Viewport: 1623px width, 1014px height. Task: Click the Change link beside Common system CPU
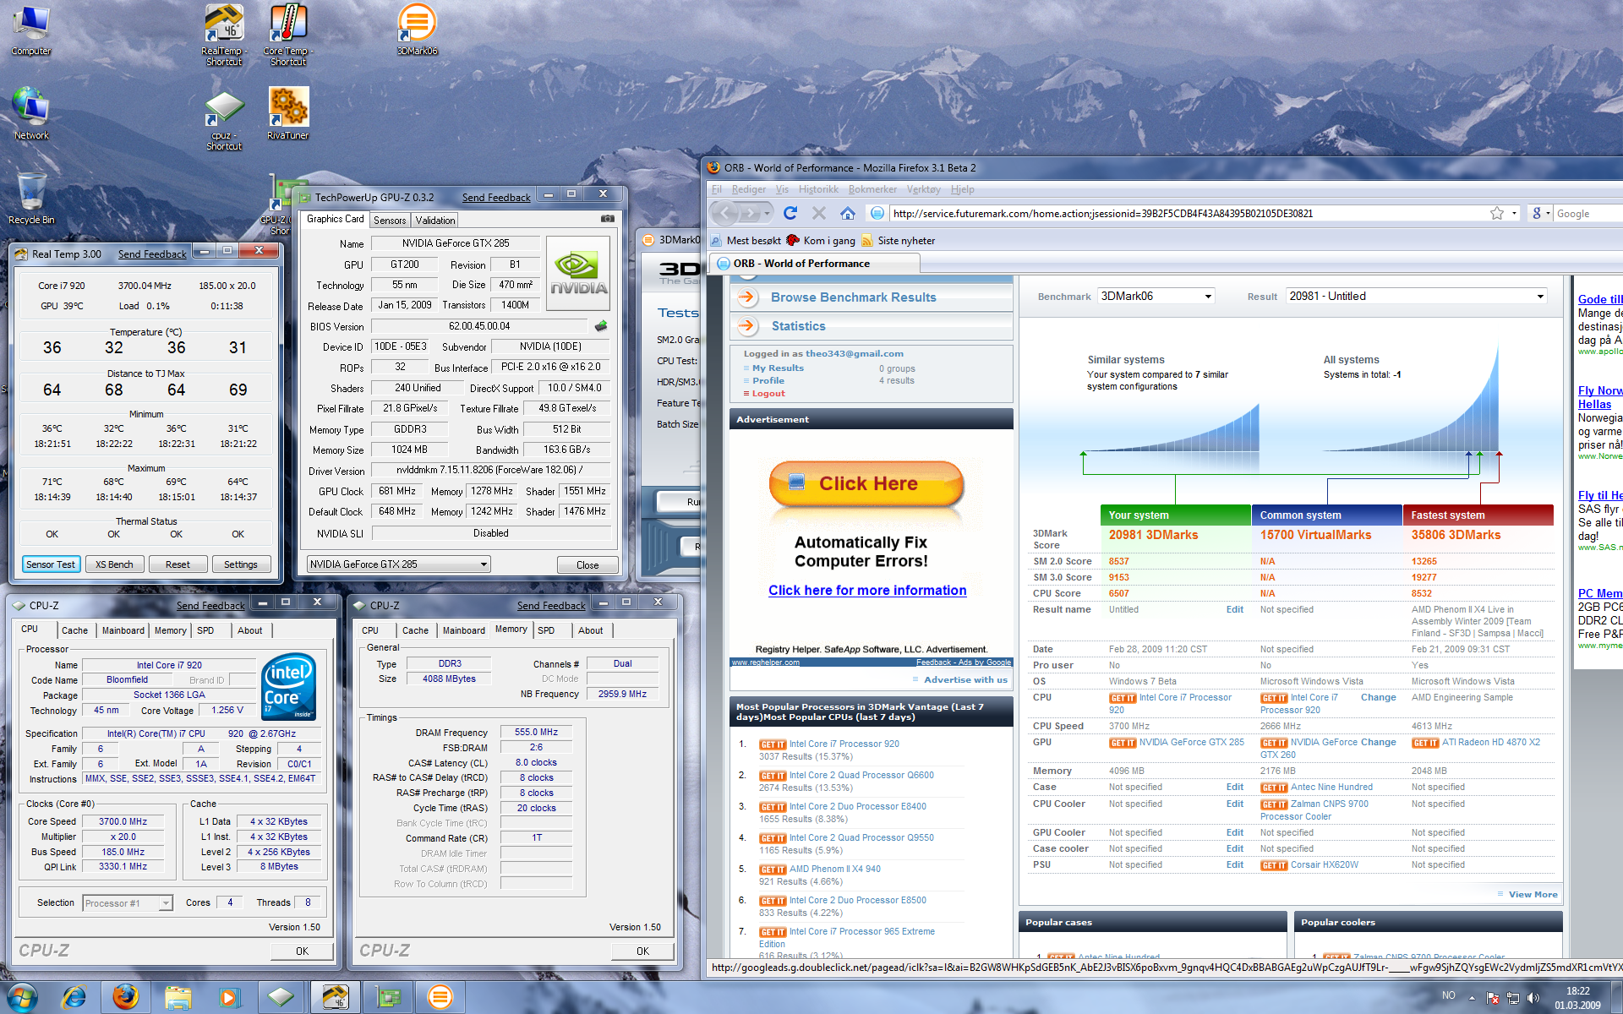coord(1378,698)
